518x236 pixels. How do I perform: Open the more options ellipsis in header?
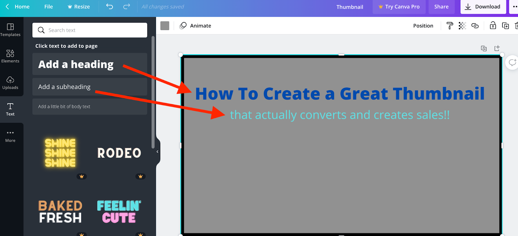(514, 7)
